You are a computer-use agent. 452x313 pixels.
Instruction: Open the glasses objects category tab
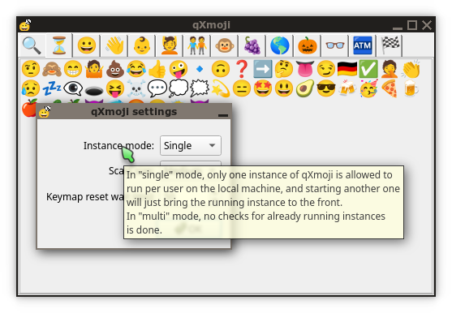tap(335, 45)
